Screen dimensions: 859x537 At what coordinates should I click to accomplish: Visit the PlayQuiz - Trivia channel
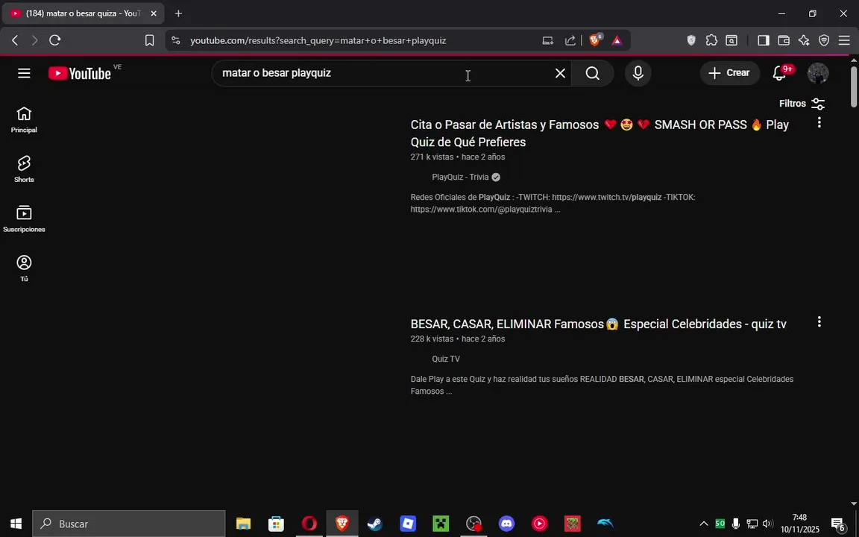click(460, 177)
